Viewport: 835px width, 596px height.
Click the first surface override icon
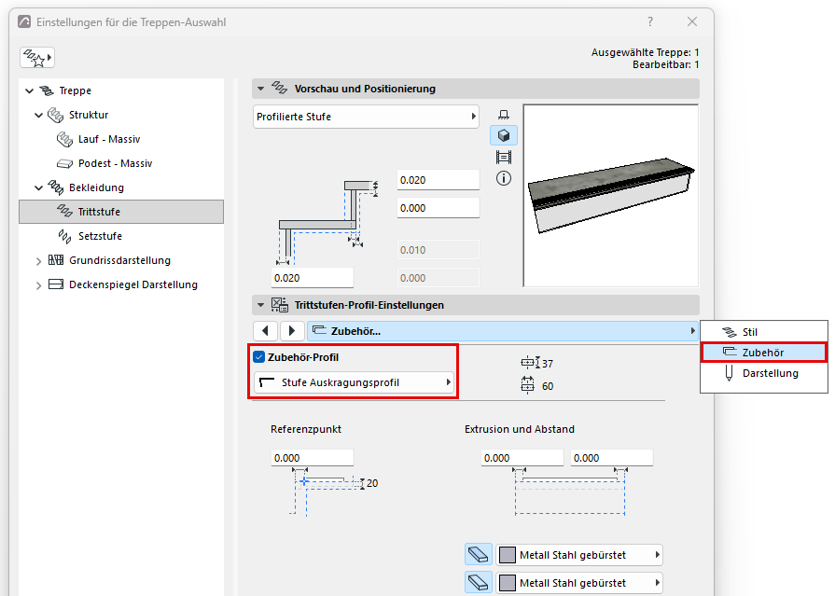[479, 554]
